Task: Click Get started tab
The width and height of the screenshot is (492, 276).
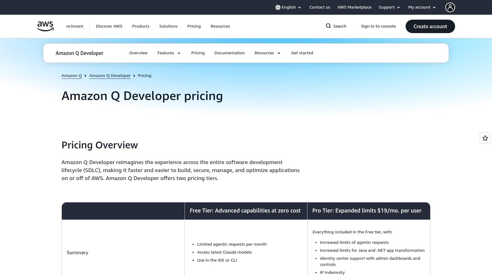Action: [302, 53]
